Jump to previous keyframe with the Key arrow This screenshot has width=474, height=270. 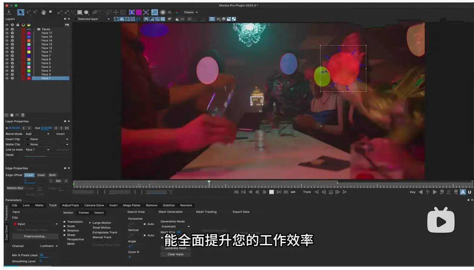tap(420, 192)
